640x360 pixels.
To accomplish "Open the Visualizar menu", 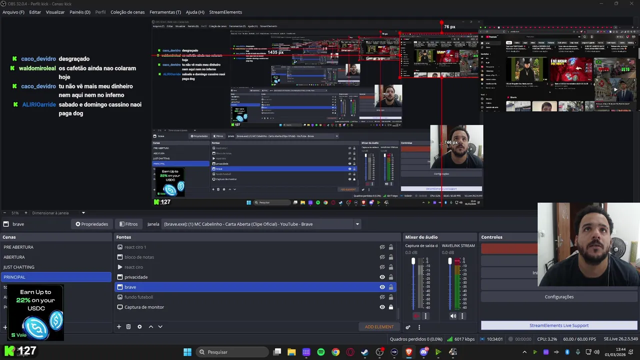I will (x=55, y=12).
